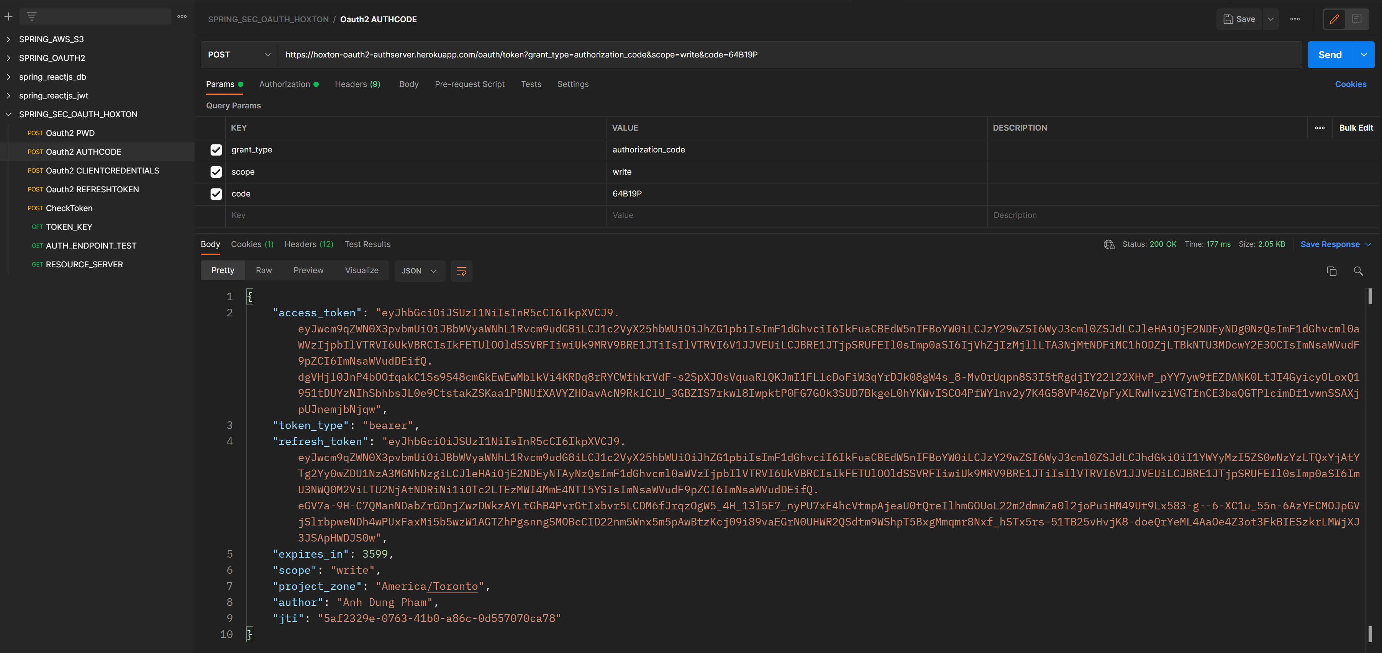Open response language settings globe icon
The image size is (1382, 653).
1109,244
